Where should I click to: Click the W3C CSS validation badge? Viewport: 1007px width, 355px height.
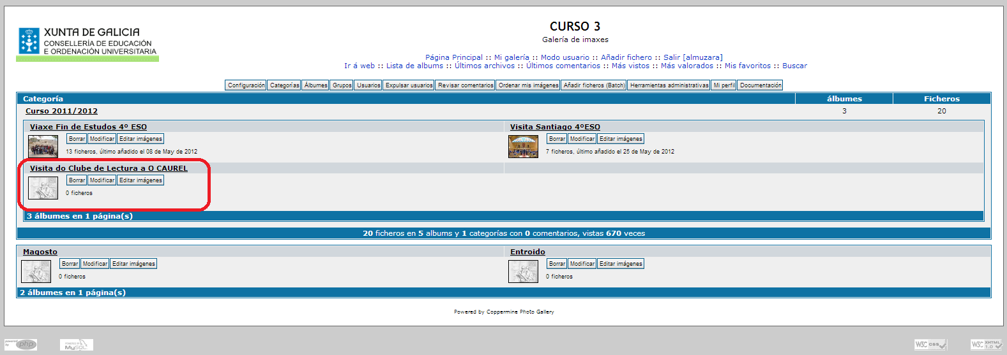pos(930,345)
